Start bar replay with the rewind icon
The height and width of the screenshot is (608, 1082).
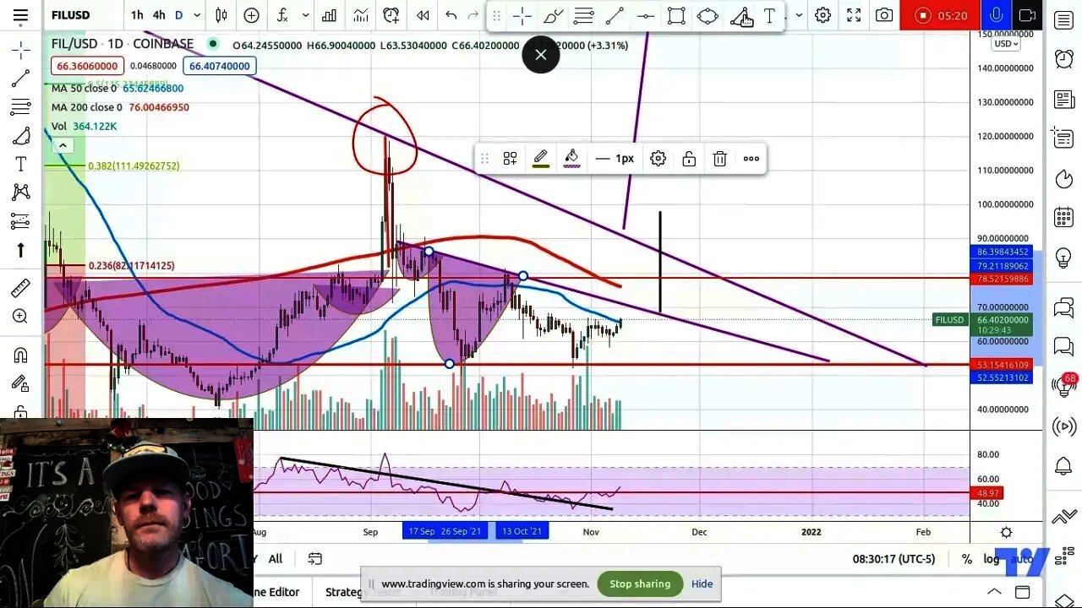pos(423,15)
